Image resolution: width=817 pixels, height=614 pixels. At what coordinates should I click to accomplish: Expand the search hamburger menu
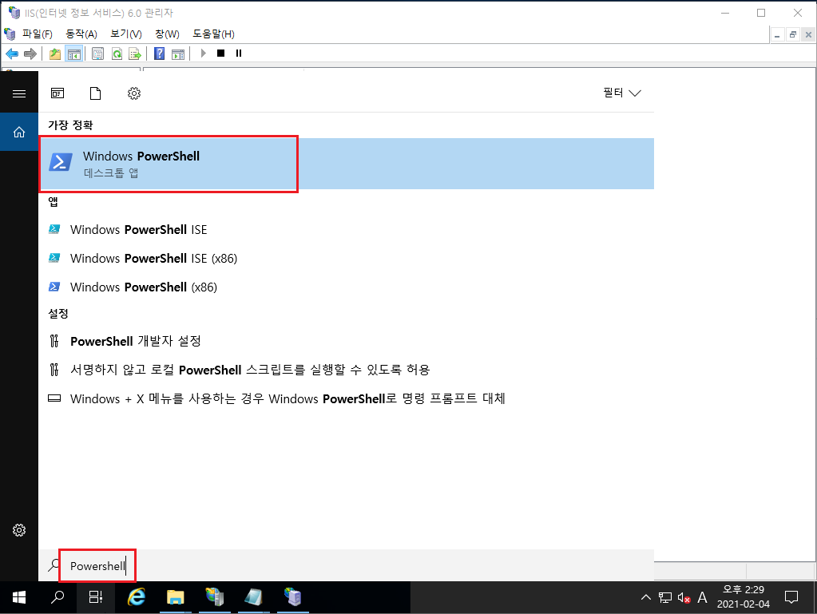point(19,93)
